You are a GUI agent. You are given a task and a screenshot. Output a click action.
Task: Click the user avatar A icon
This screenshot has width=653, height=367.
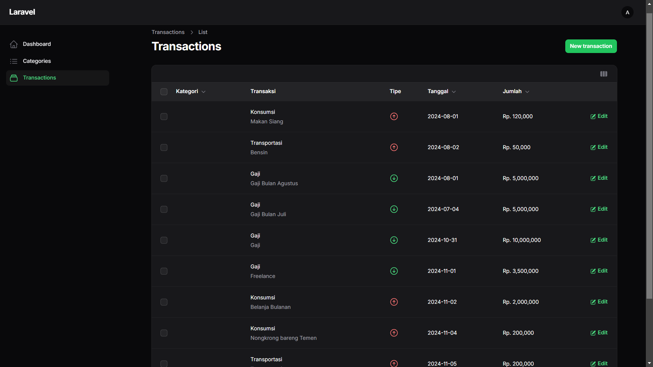tap(627, 12)
